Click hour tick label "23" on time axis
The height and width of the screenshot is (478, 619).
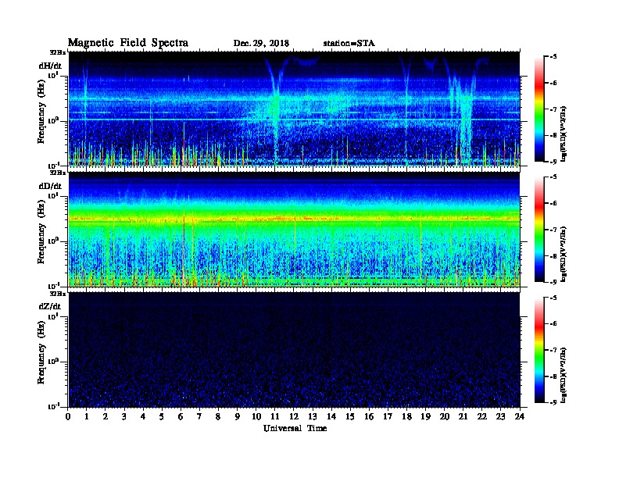(501, 416)
